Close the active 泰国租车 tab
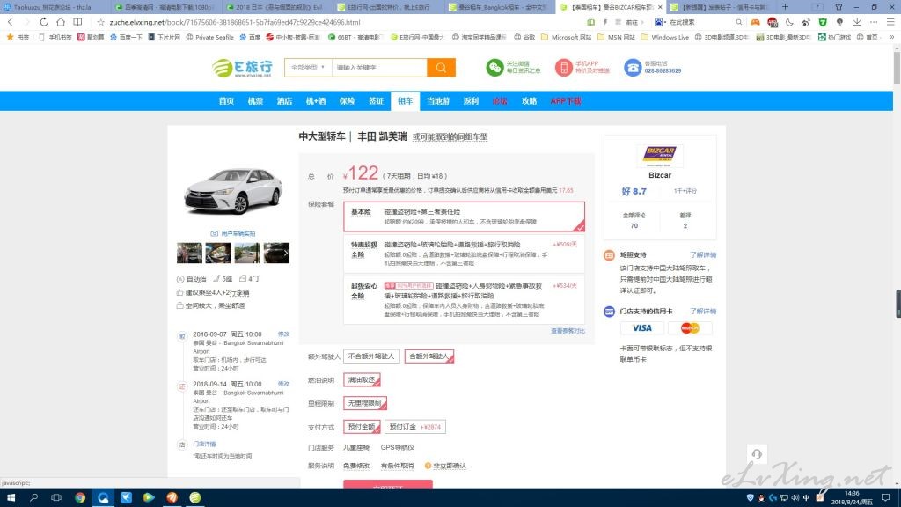This screenshot has width=901, height=507. point(660,7)
